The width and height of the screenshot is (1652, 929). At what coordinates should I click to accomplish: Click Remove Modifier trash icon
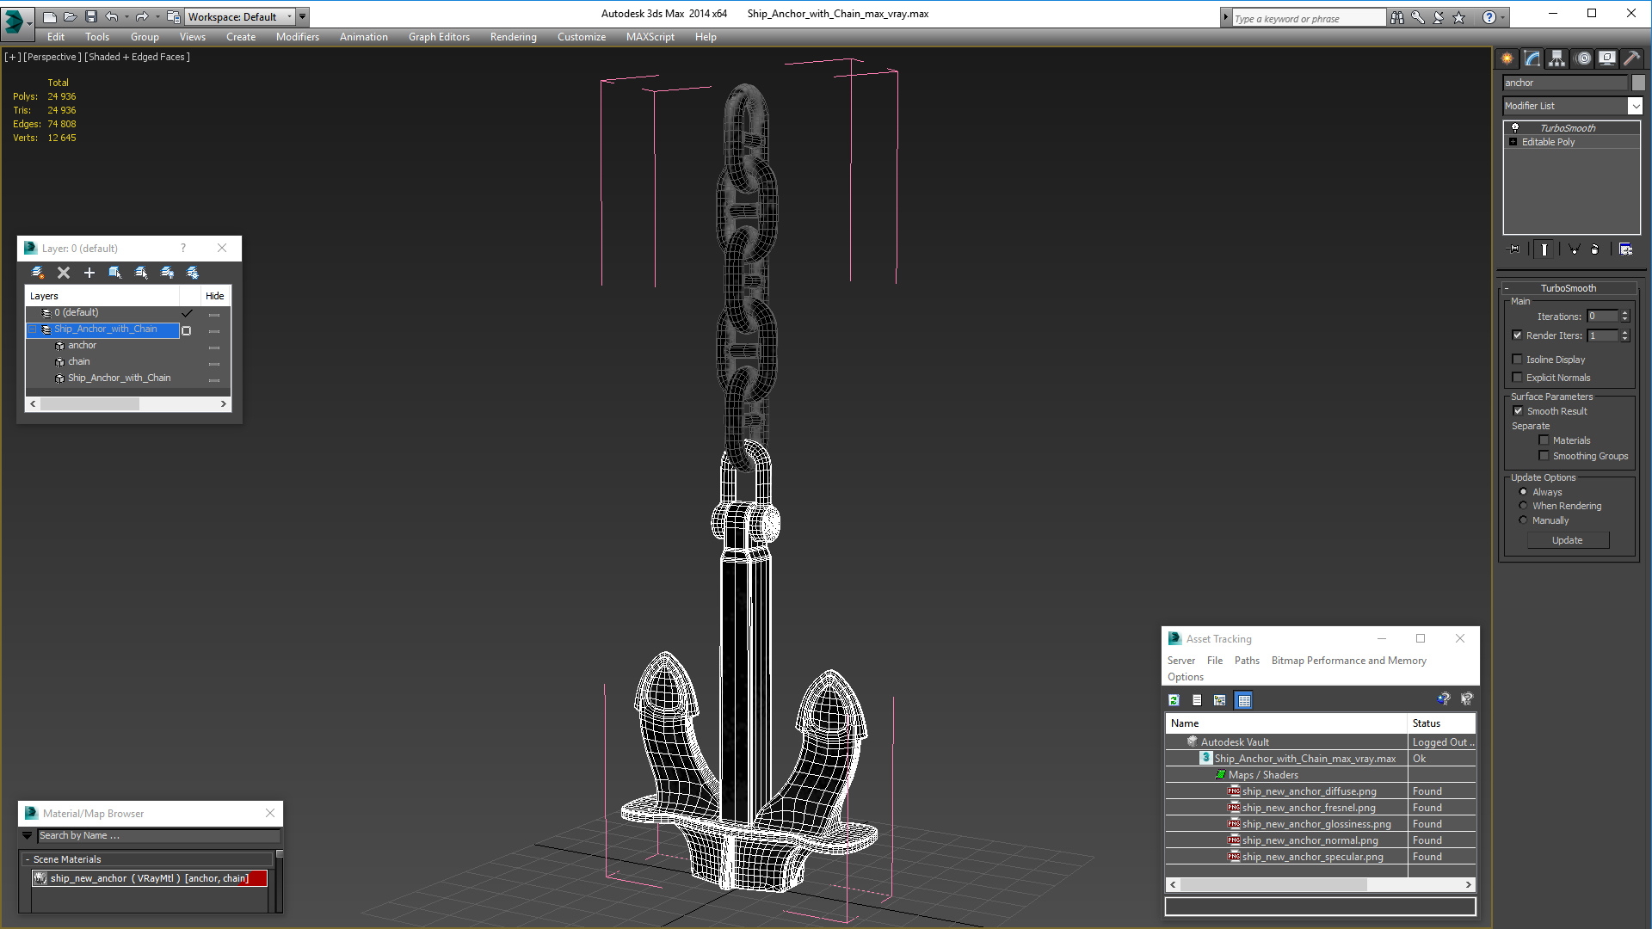pos(1595,249)
